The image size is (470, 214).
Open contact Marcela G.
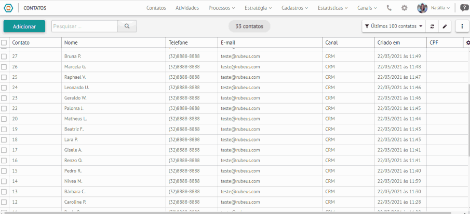point(75,67)
